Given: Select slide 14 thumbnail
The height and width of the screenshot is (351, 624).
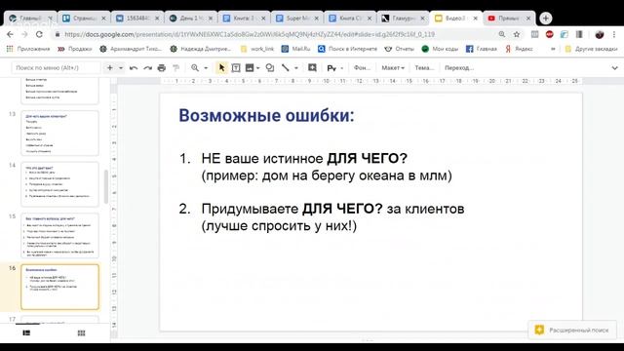Looking at the screenshot, I should tap(59, 184).
